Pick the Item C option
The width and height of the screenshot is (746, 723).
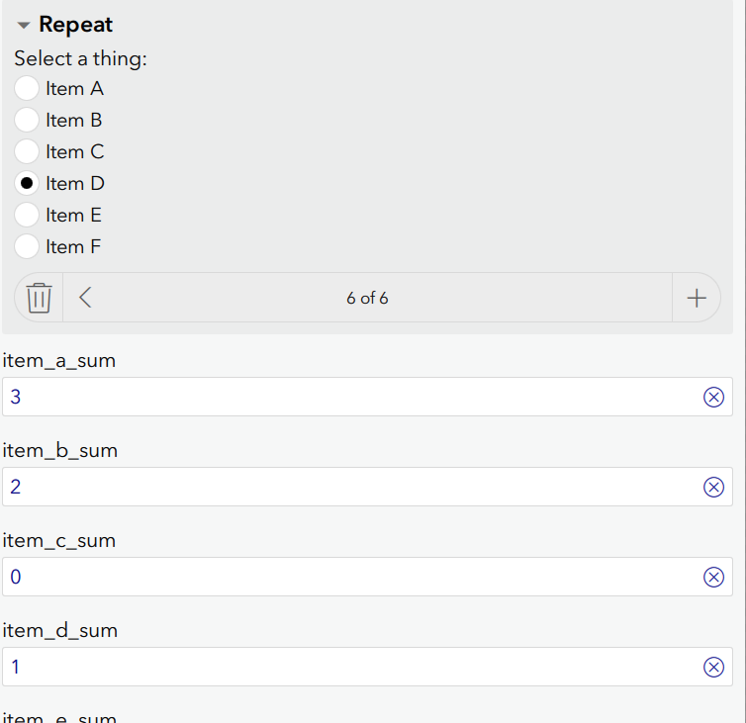[x=28, y=152]
